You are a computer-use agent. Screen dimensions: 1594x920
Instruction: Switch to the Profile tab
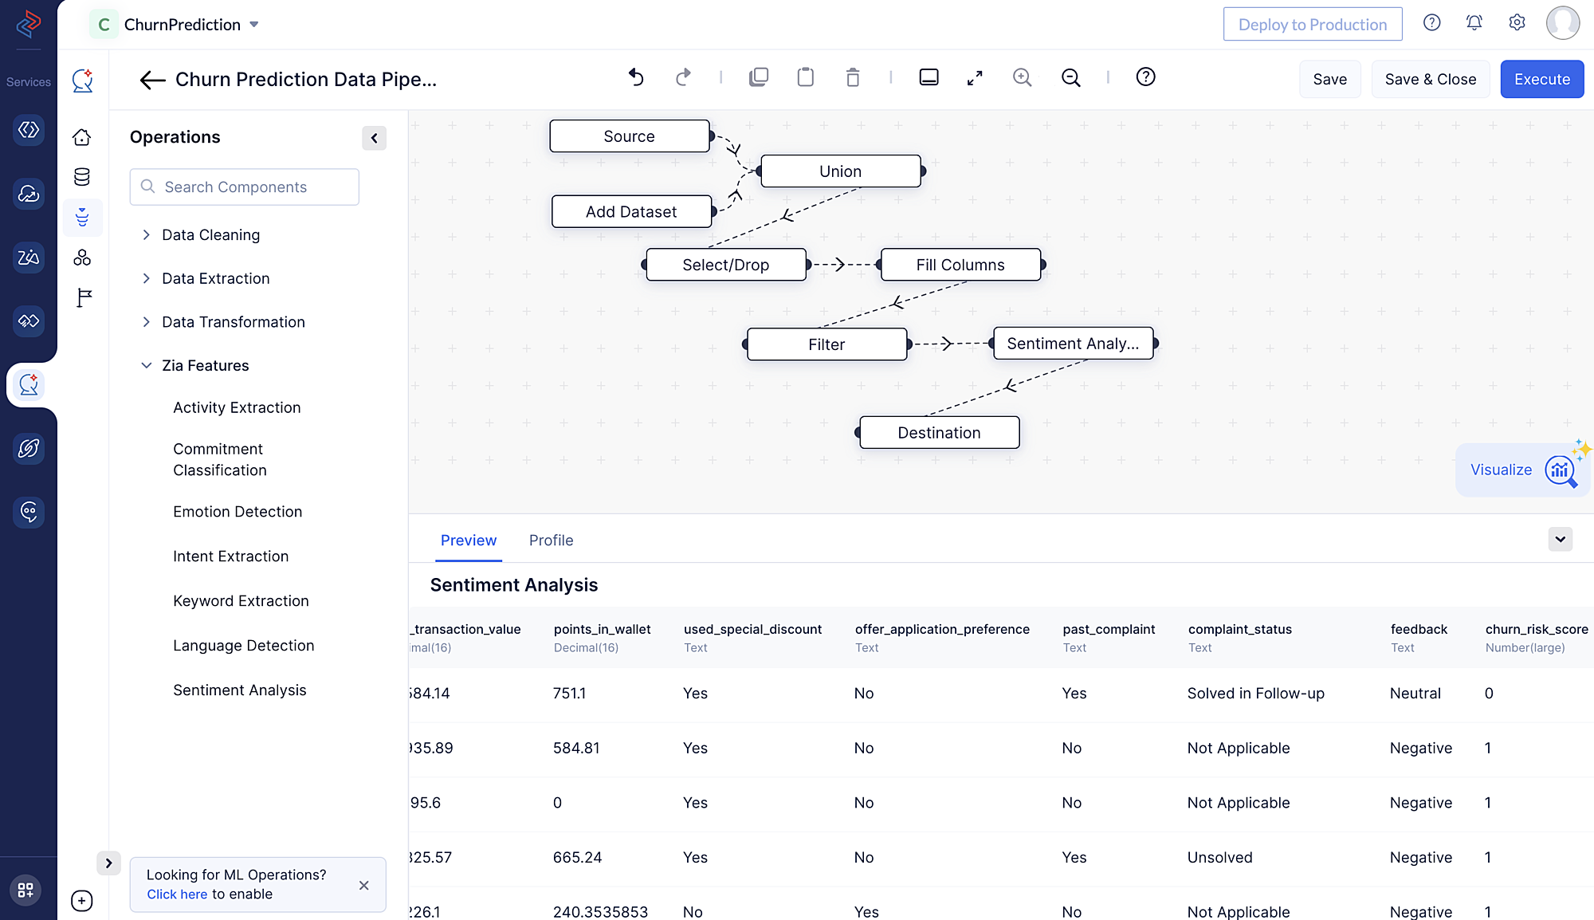pyautogui.click(x=551, y=540)
